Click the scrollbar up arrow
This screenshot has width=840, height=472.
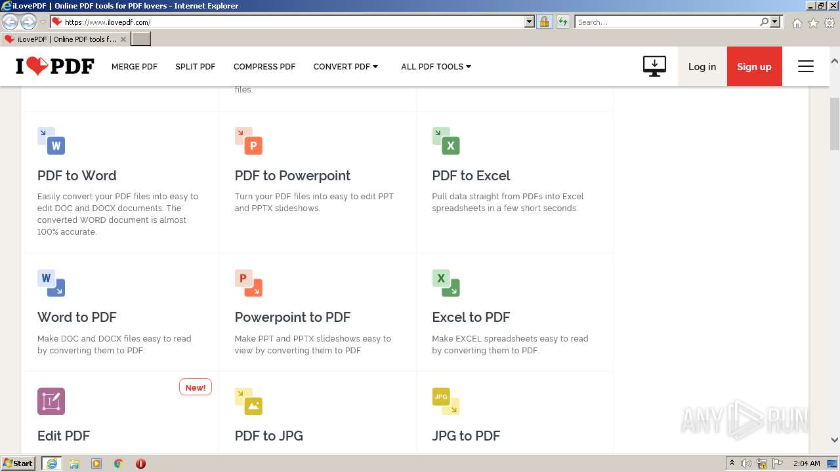pos(835,61)
